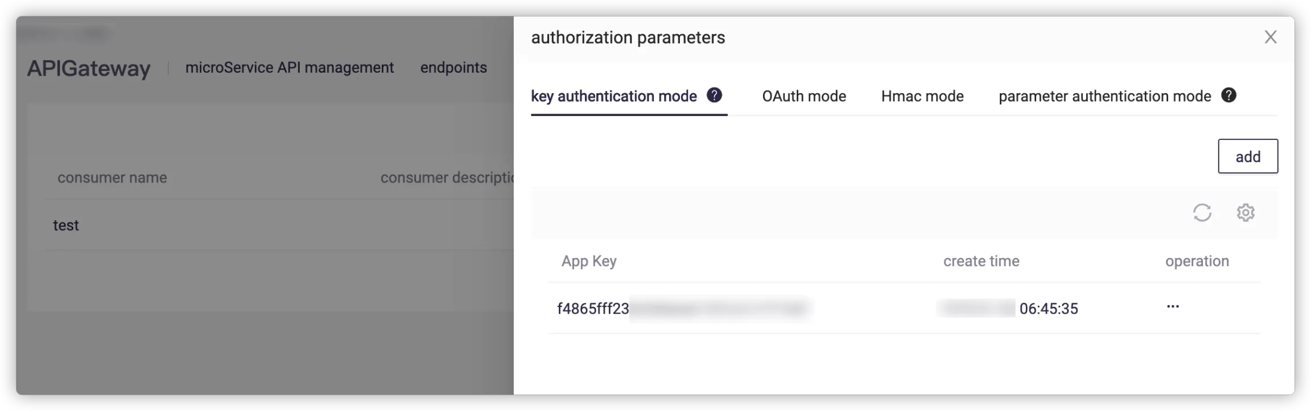
Task: Select the test consumer row
Action: click(x=66, y=226)
